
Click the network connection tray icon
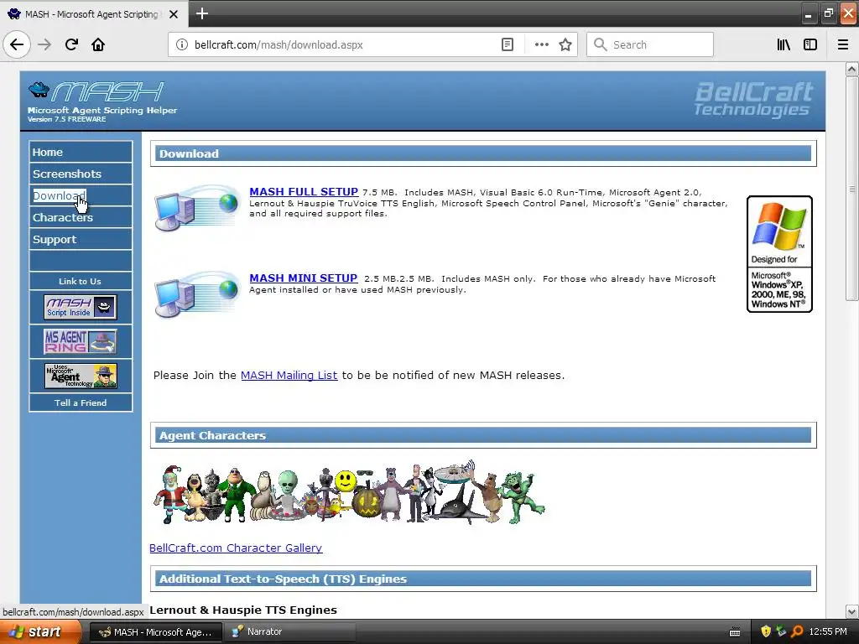(781, 632)
